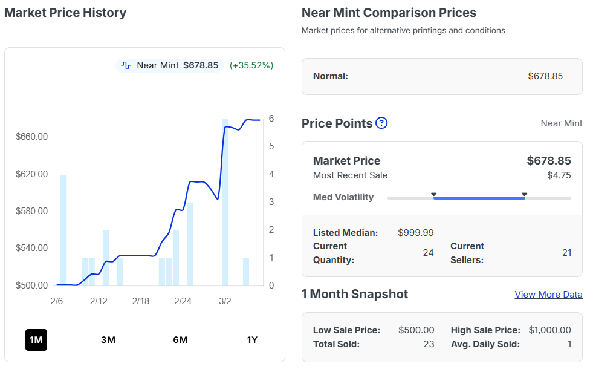Screen dimensions: 593x375
Task: Click the Listed Median $999.99 value
Action: (x=415, y=233)
